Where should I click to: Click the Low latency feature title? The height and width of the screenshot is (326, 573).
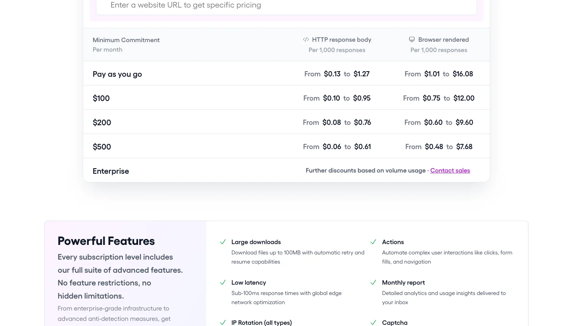pos(249,282)
